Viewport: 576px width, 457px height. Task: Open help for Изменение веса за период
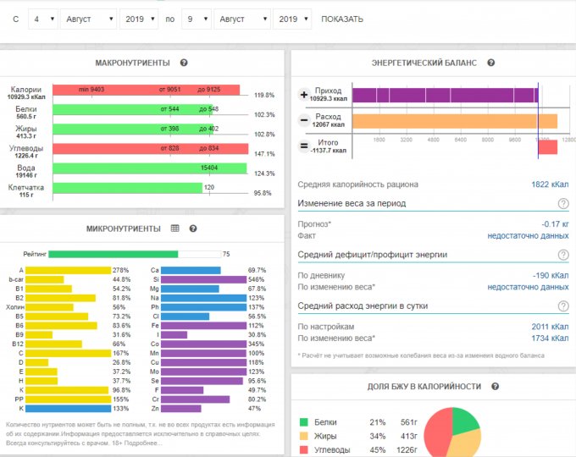[563, 204]
